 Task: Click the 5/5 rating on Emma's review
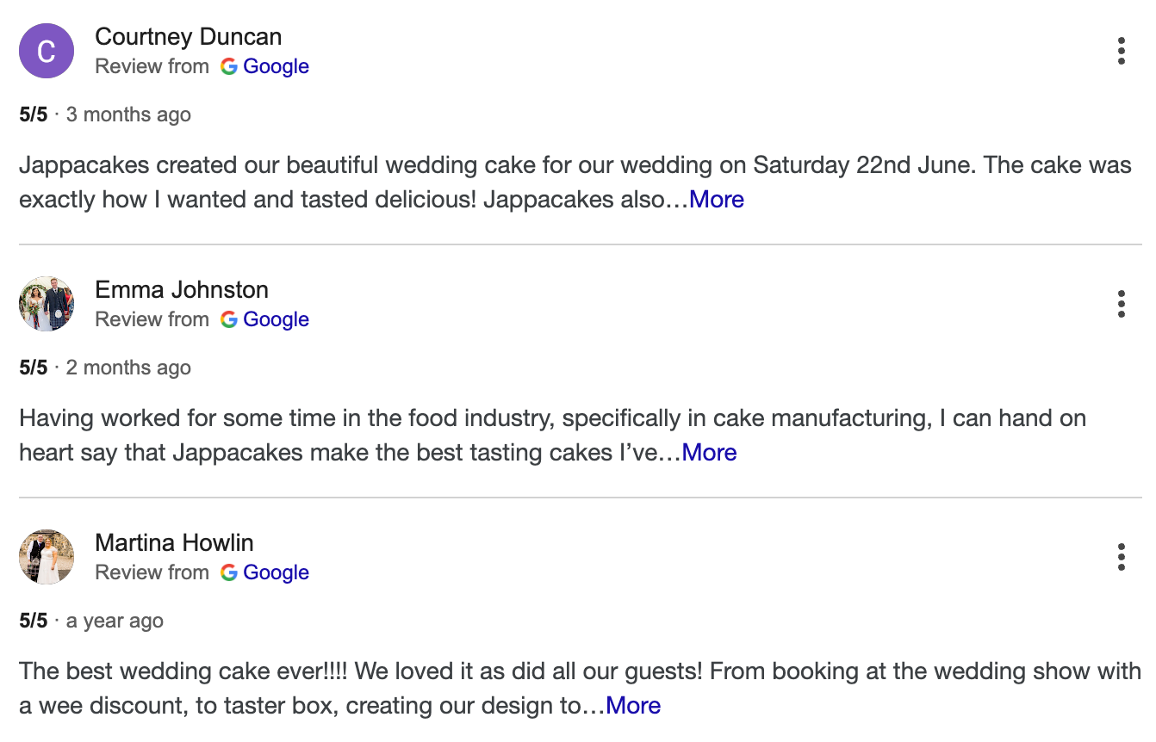click(33, 367)
